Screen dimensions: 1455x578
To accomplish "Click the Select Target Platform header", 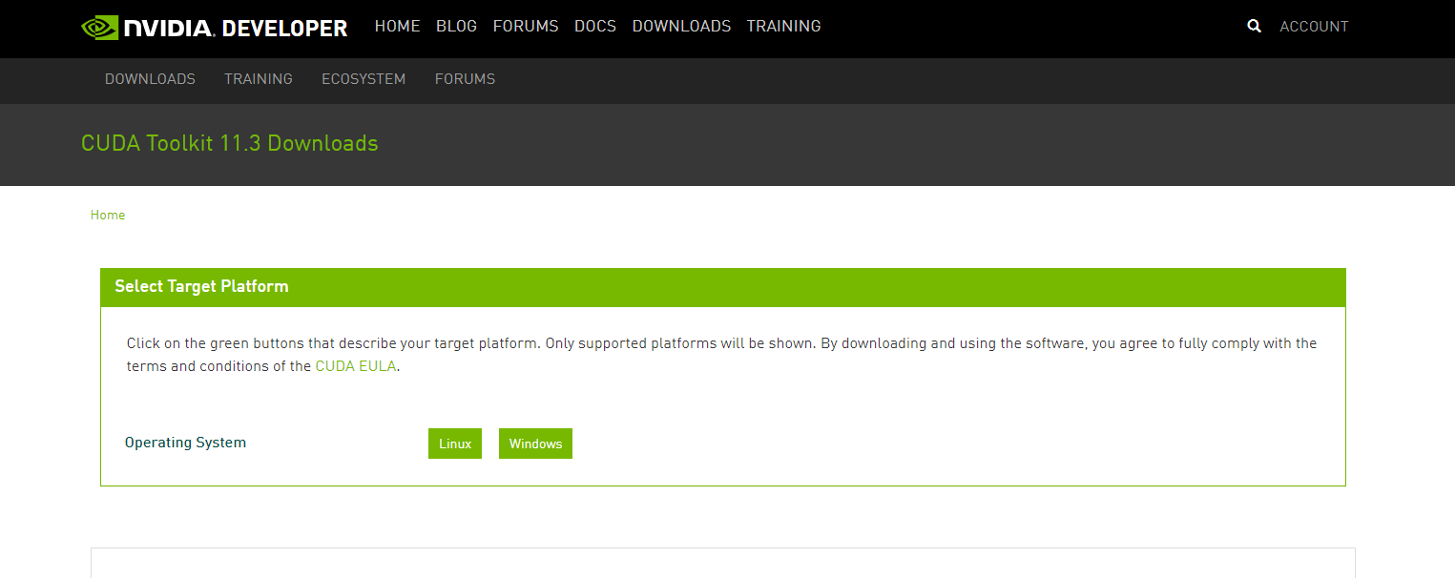I will point(723,287).
